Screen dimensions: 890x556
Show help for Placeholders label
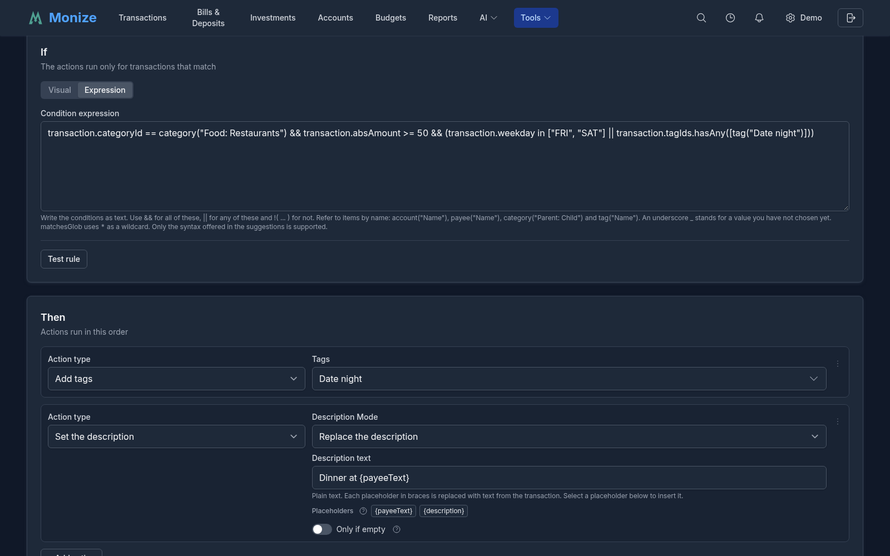[x=363, y=511]
